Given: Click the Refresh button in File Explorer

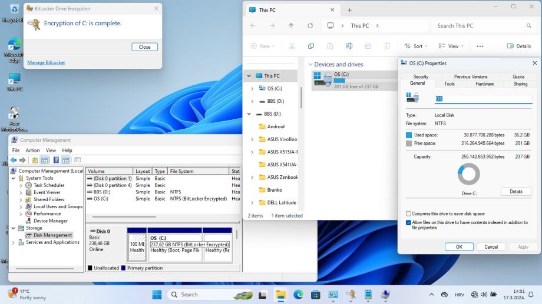Looking at the screenshot, I should pyautogui.click(x=310, y=26).
